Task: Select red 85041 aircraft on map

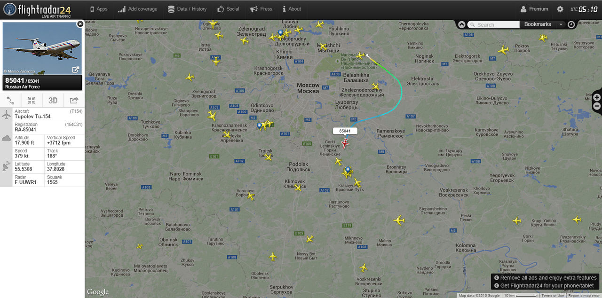Action: [345, 144]
